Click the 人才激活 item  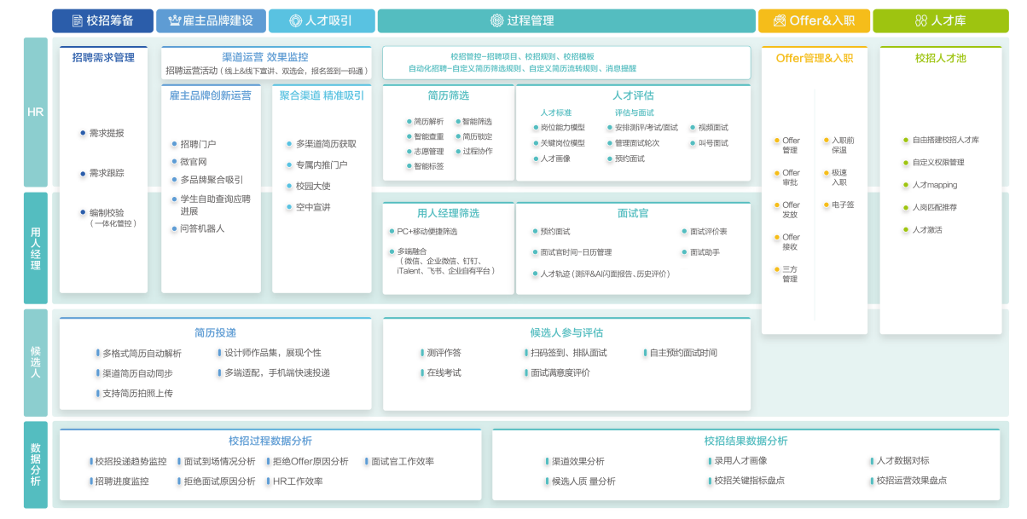pyautogui.click(x=927, y=230)
